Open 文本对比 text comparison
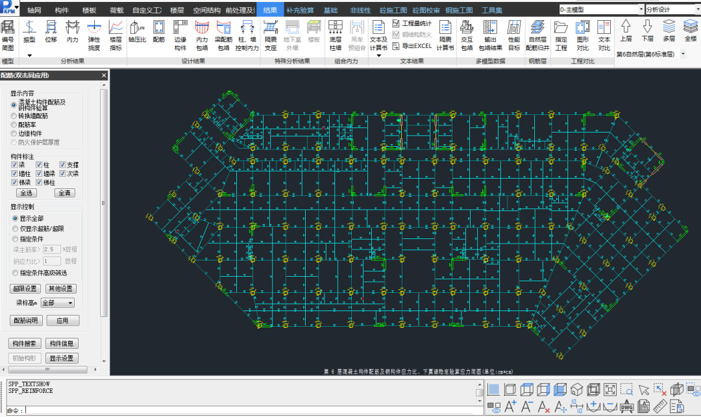701x417 pixels. (x=604, y=36)
